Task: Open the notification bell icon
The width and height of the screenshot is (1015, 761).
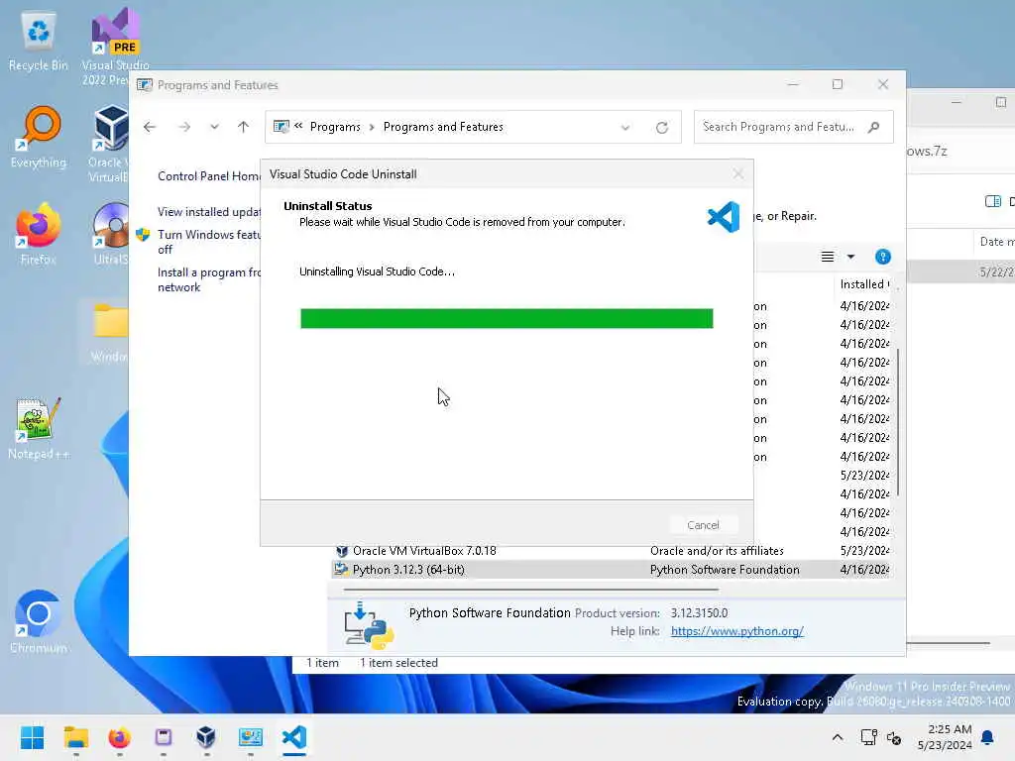Action: pyautogui.click(x=987, y=737)
